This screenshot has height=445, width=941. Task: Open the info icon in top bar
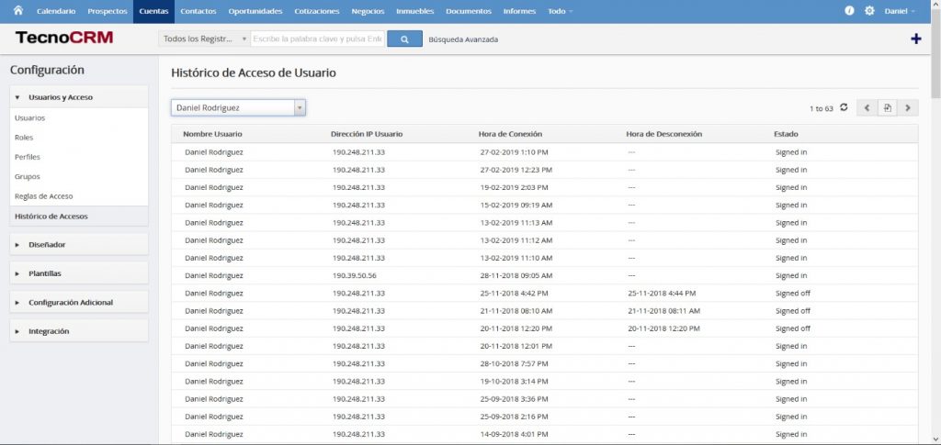(849, 11)
